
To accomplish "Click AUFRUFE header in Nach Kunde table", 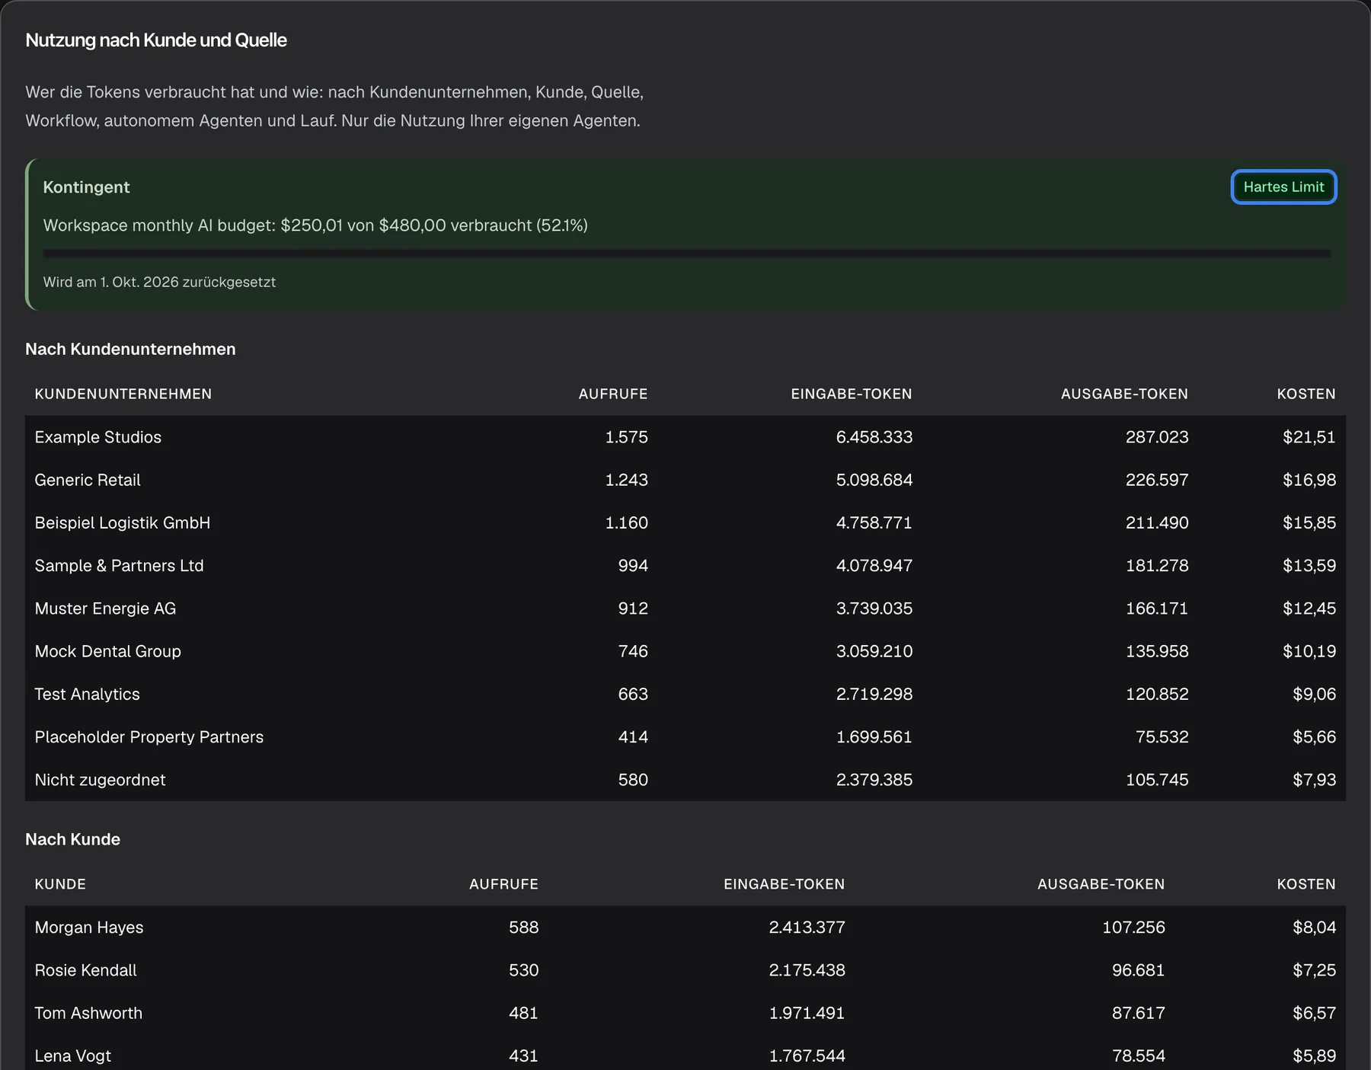I will tap(503, 884).
